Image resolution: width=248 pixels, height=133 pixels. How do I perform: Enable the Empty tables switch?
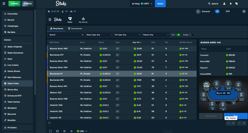coord(191,35)
